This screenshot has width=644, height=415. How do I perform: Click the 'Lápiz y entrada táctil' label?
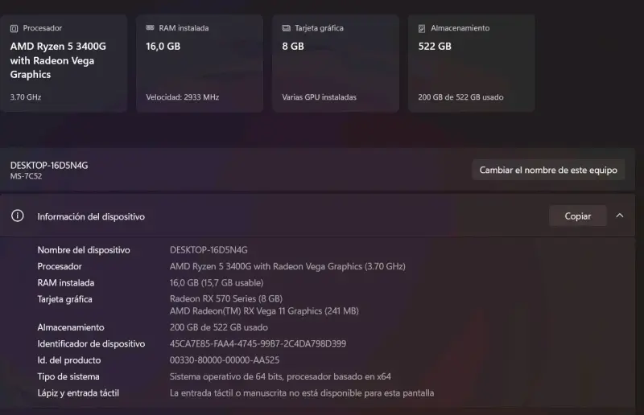click(78, 393)
